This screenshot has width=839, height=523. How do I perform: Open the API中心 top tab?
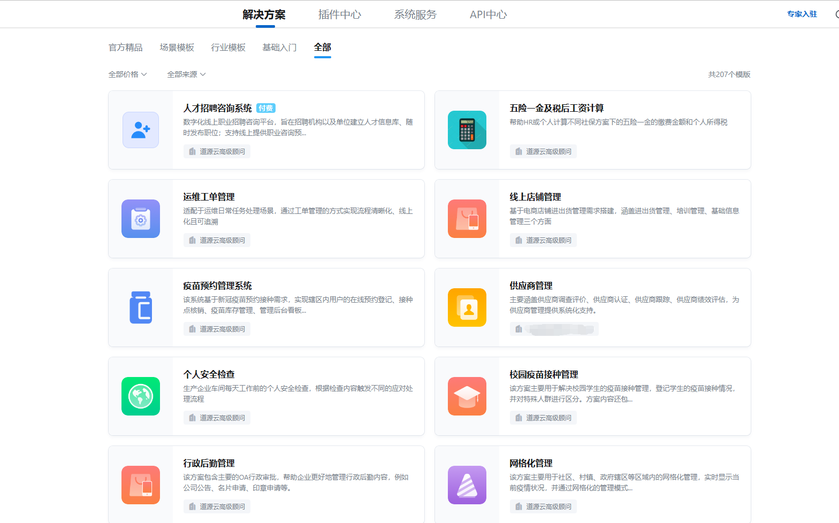pos(488,14)
